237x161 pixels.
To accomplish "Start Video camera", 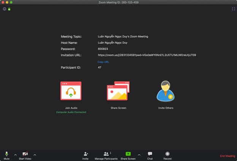I will [25, 155].
